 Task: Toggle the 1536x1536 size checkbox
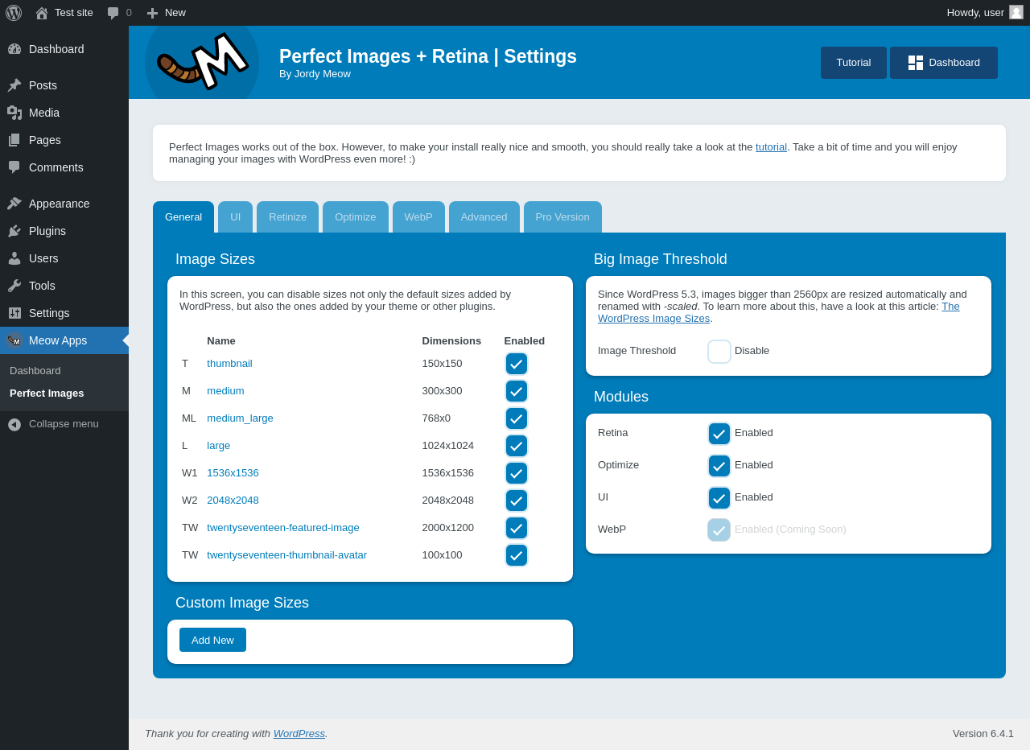tap(517, 473)
